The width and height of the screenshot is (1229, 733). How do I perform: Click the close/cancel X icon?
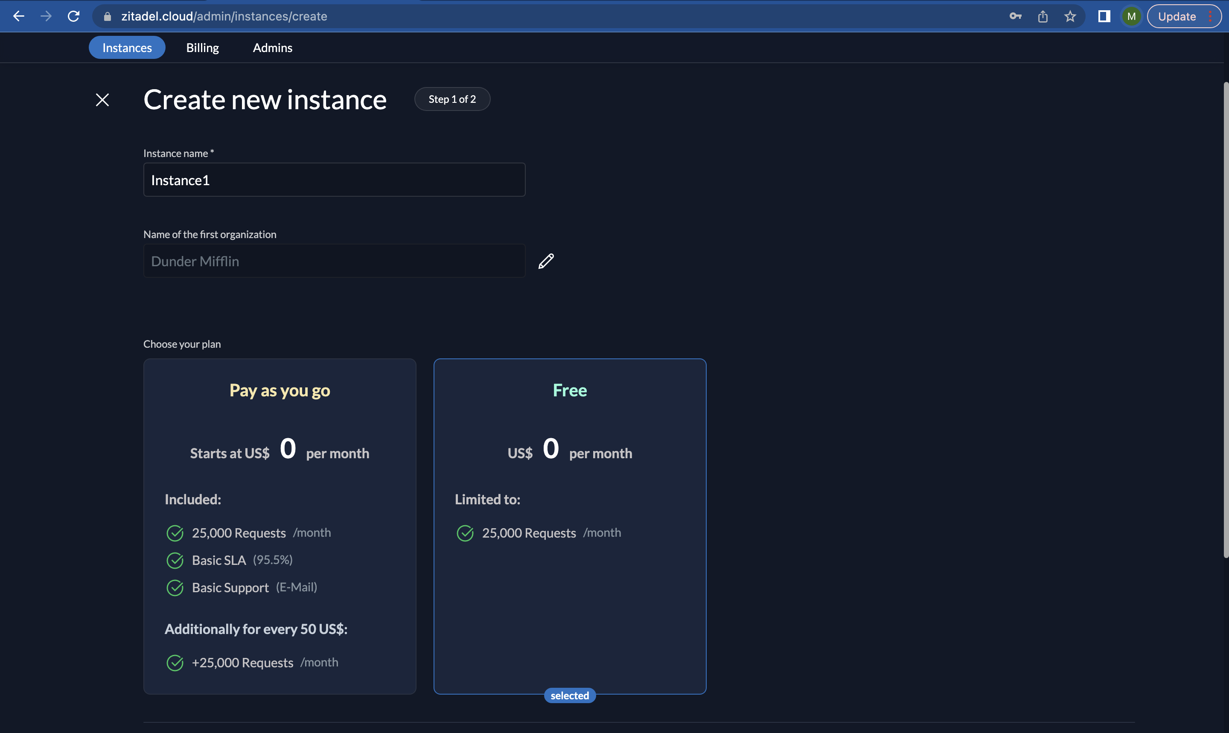click(x=102, y=99)
